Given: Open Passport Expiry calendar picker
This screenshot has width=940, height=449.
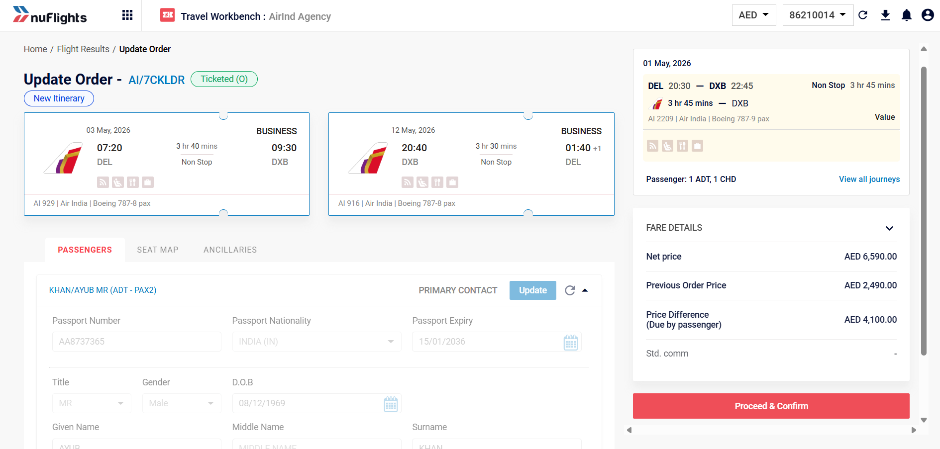Looking at the screenshot, I should click(571, 343).
